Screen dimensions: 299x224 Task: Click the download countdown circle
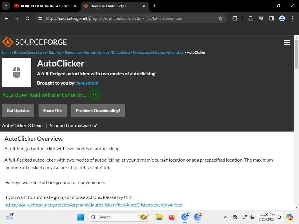pyautogui.click(x=94, y=94)
